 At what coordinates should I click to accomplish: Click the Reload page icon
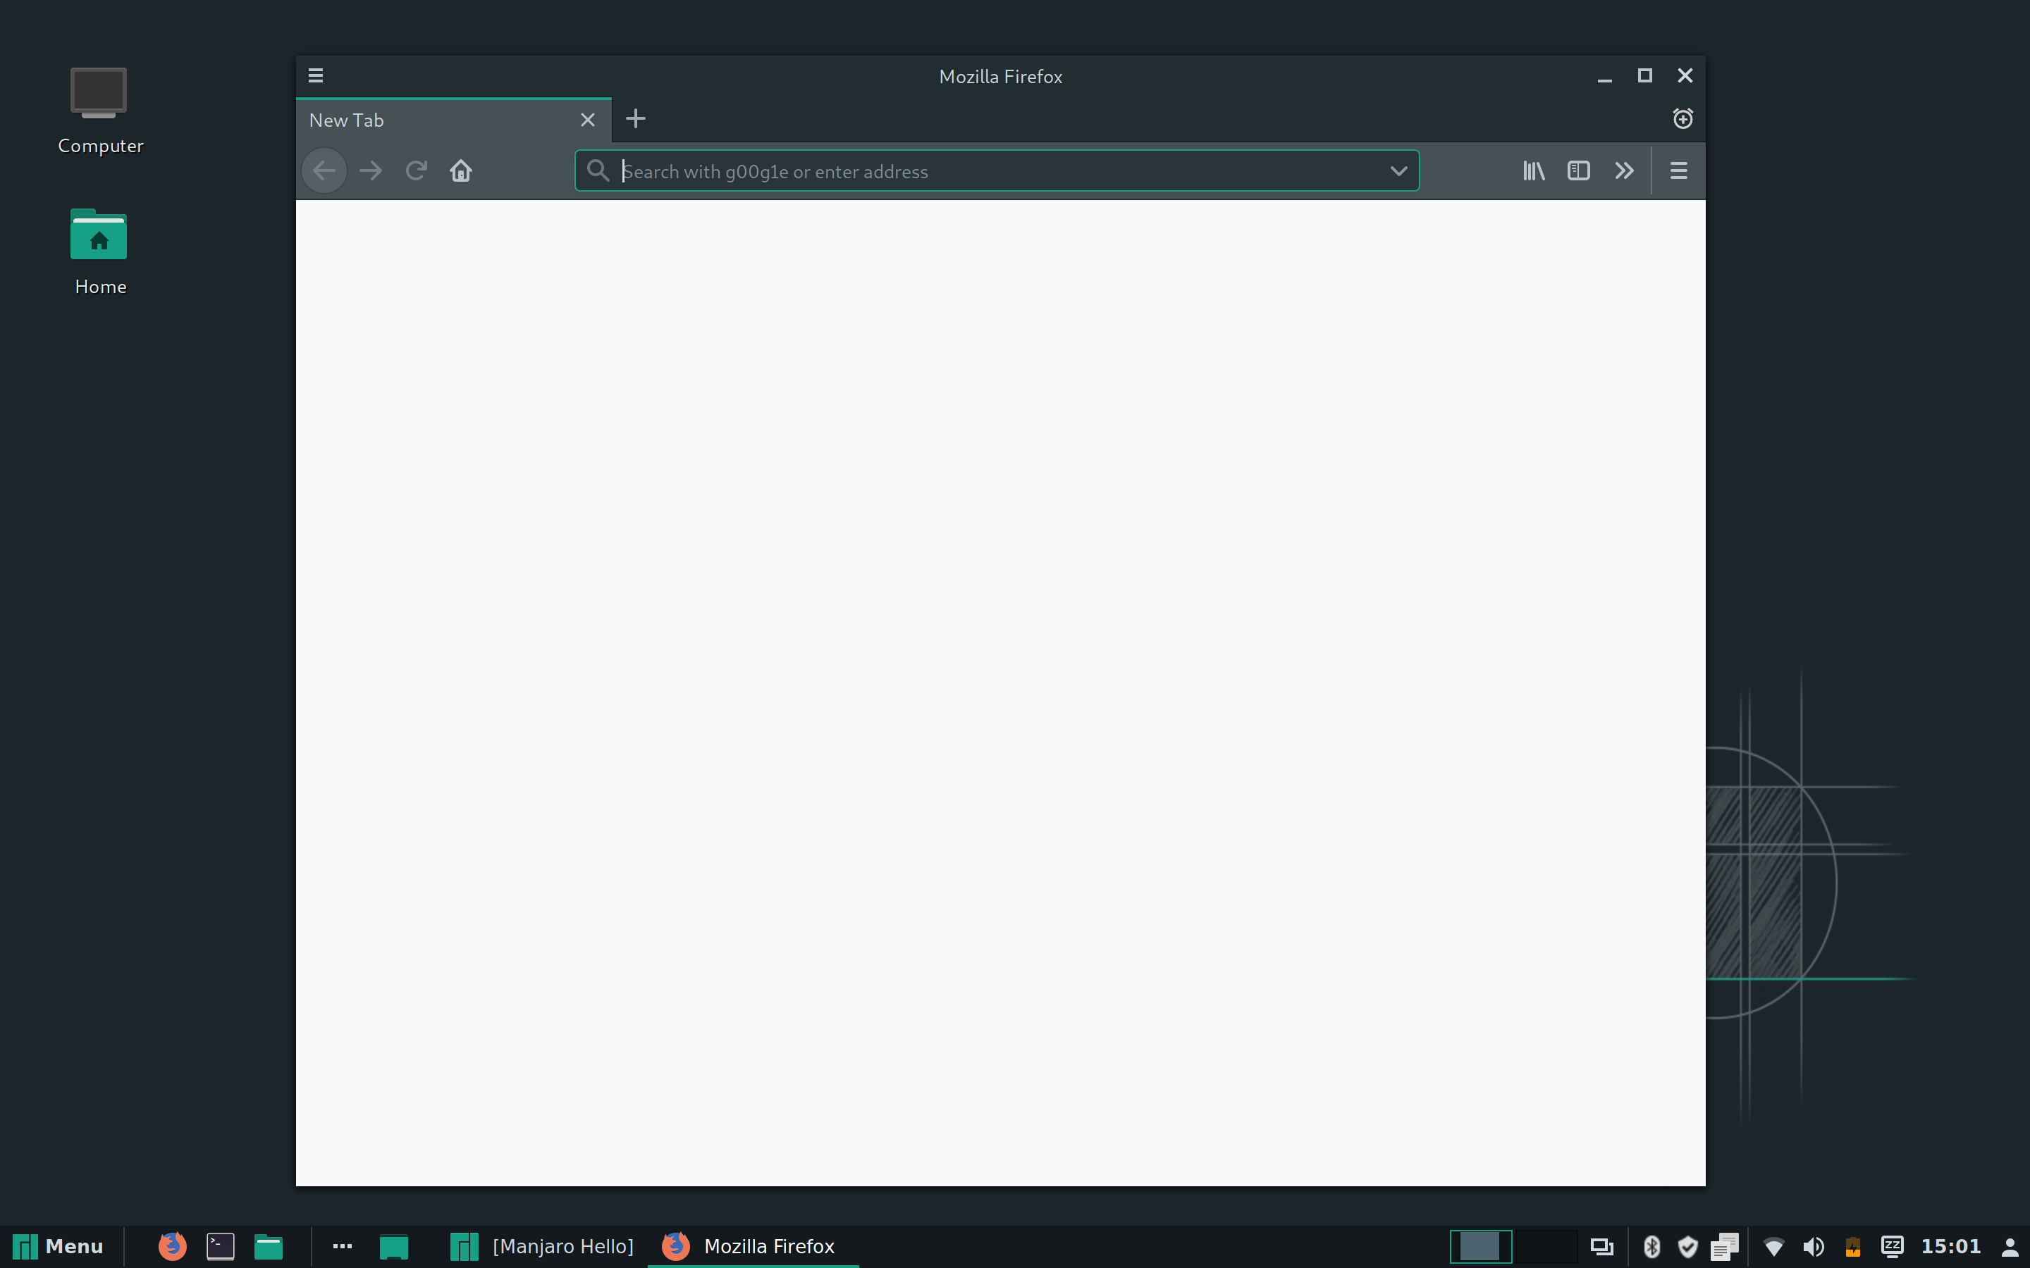point(415,170)
